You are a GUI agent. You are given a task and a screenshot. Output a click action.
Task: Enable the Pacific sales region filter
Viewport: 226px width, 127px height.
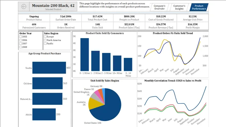click(x=45, y=43)
